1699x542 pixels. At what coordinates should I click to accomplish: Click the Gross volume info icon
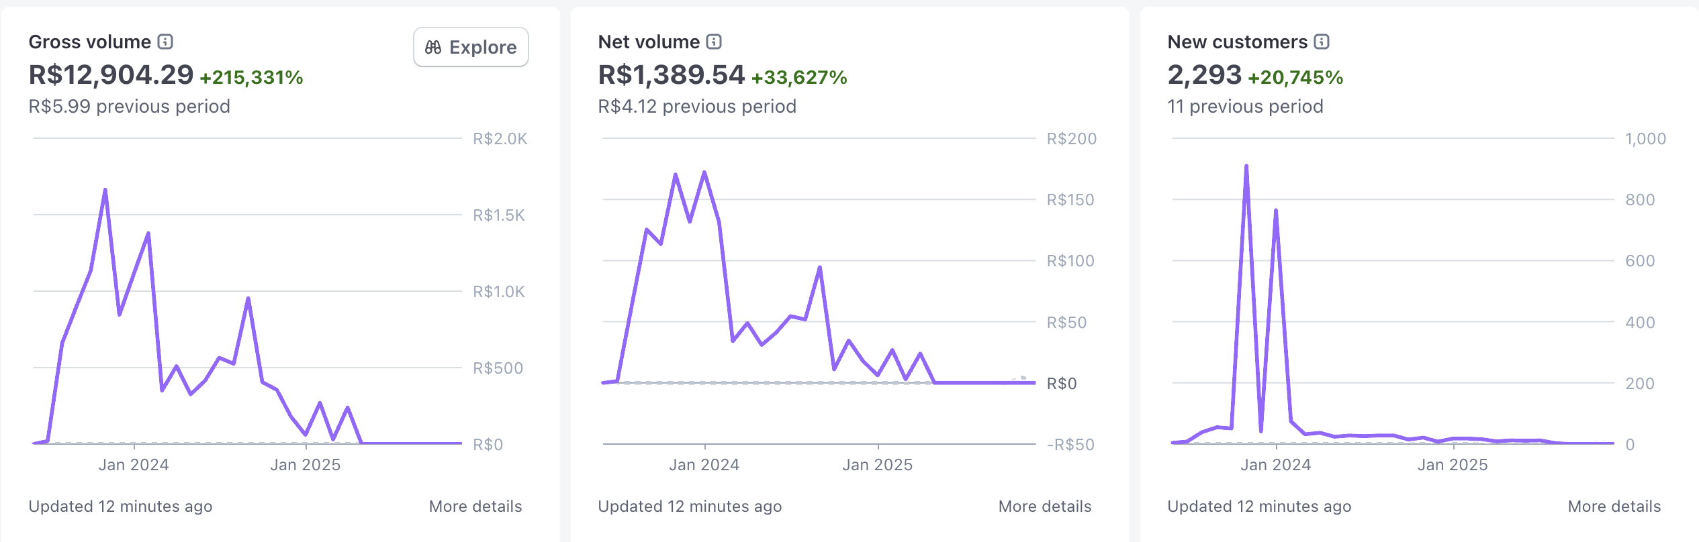click(x=165, y=42)
